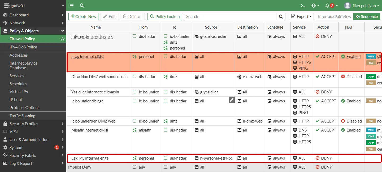Select the policy named Eski PC internet engeli
The width and height of the screenshot is (382, 172).
click(x=91, y=158)
